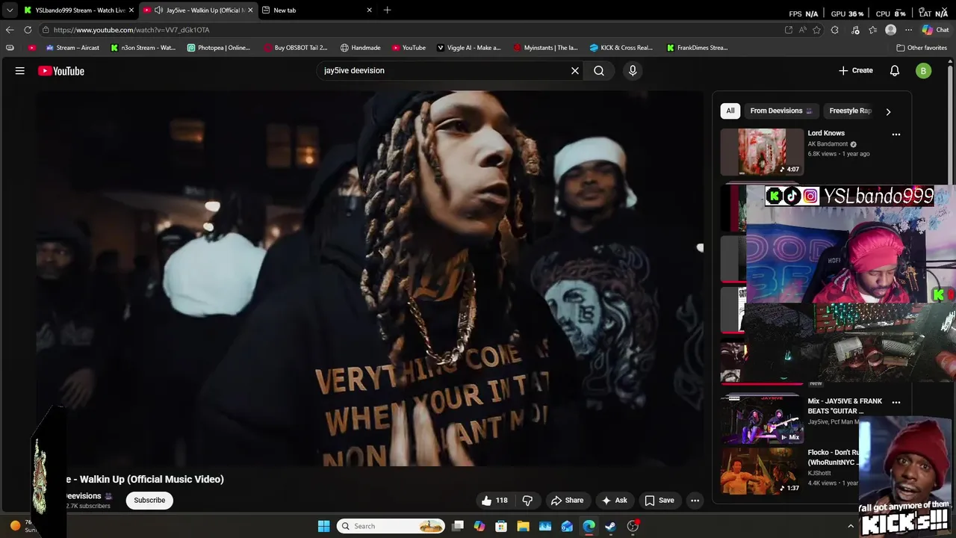
Task: Open OBS Studio from the taskbar
Action: [x=633, y=526]
